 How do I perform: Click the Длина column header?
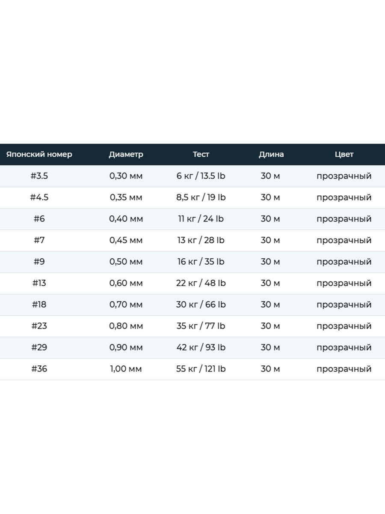click(271, 154)
